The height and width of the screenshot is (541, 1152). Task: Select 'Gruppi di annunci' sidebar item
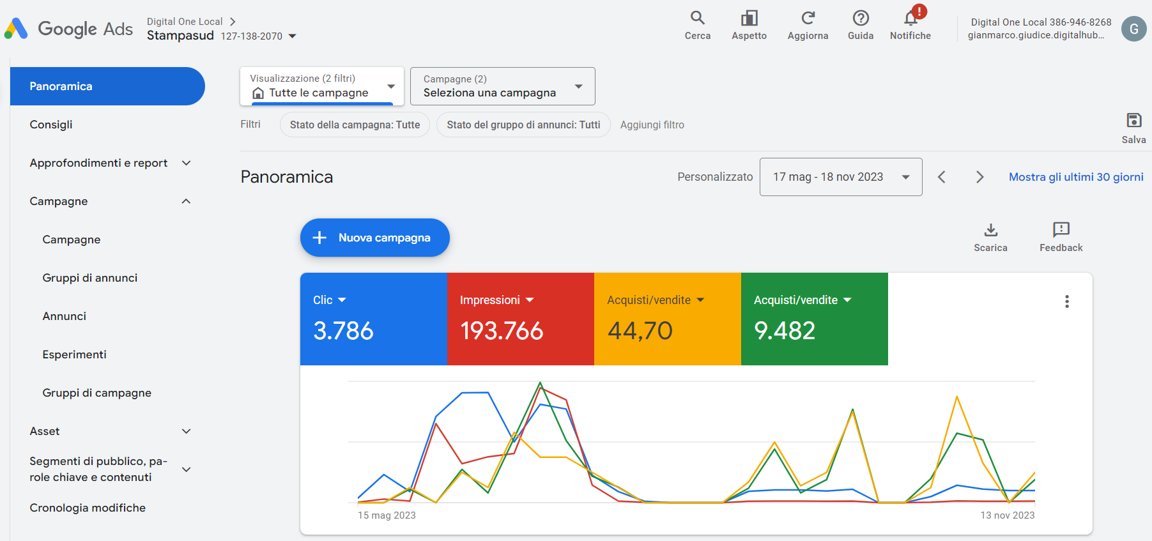point(90,278)
